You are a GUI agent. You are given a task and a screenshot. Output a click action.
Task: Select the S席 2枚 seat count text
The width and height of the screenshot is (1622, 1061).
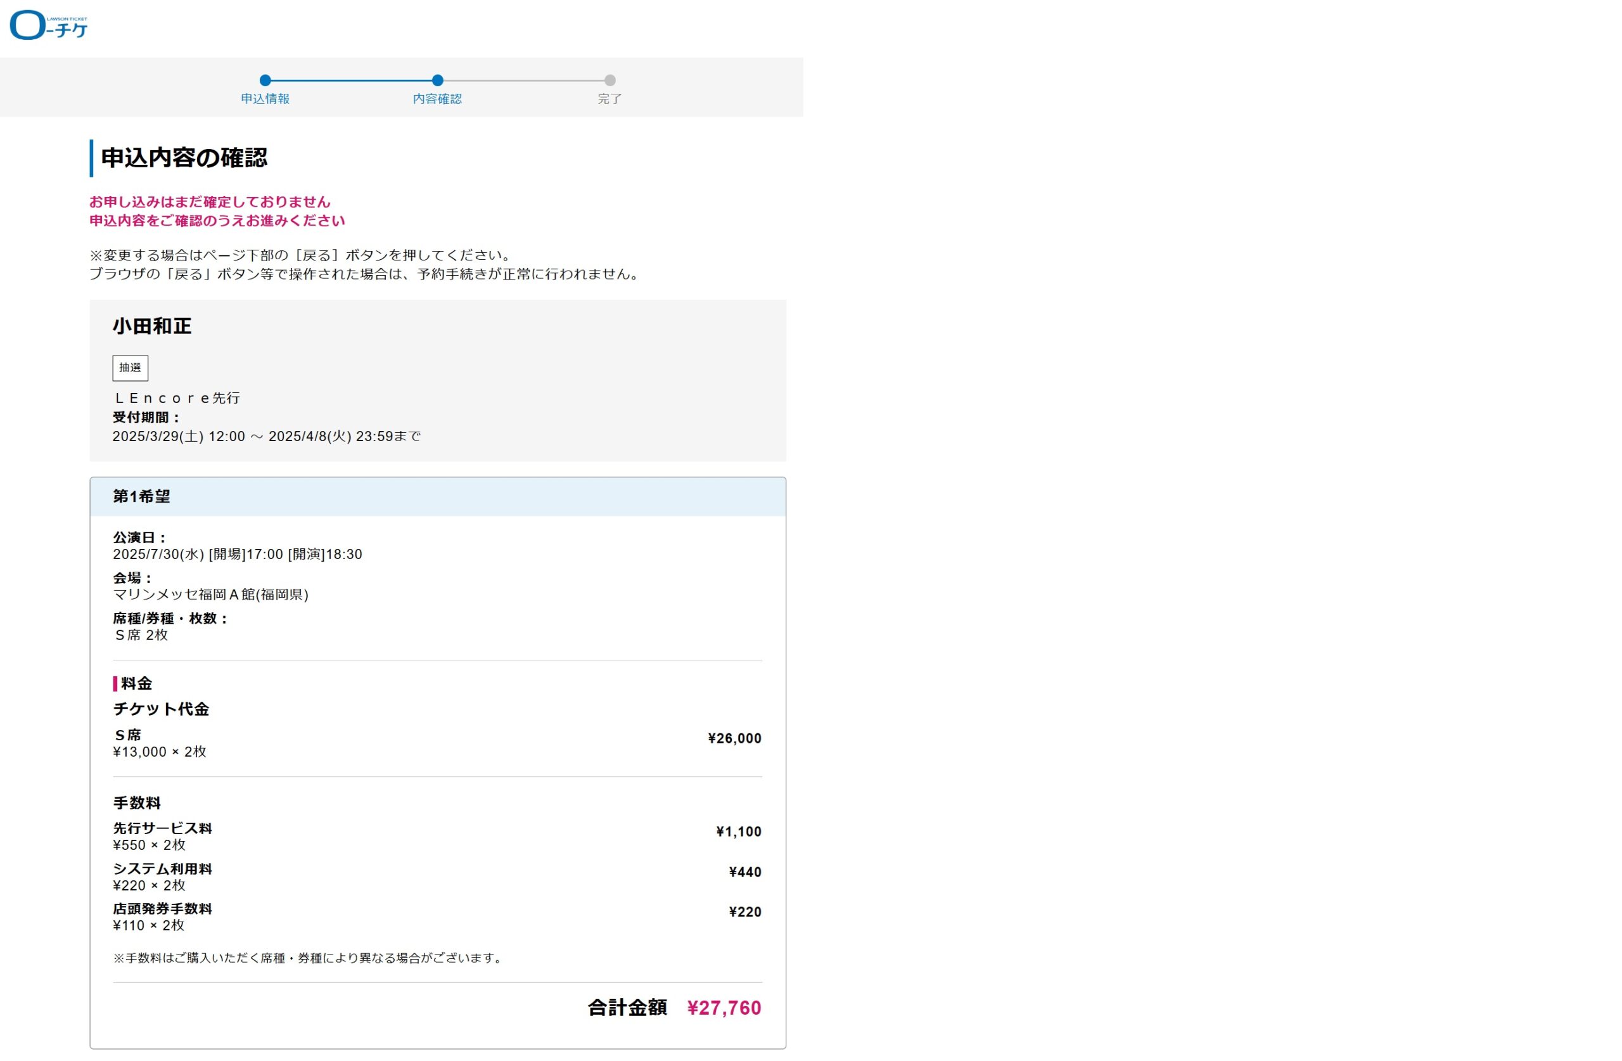[x=141, y=635]
